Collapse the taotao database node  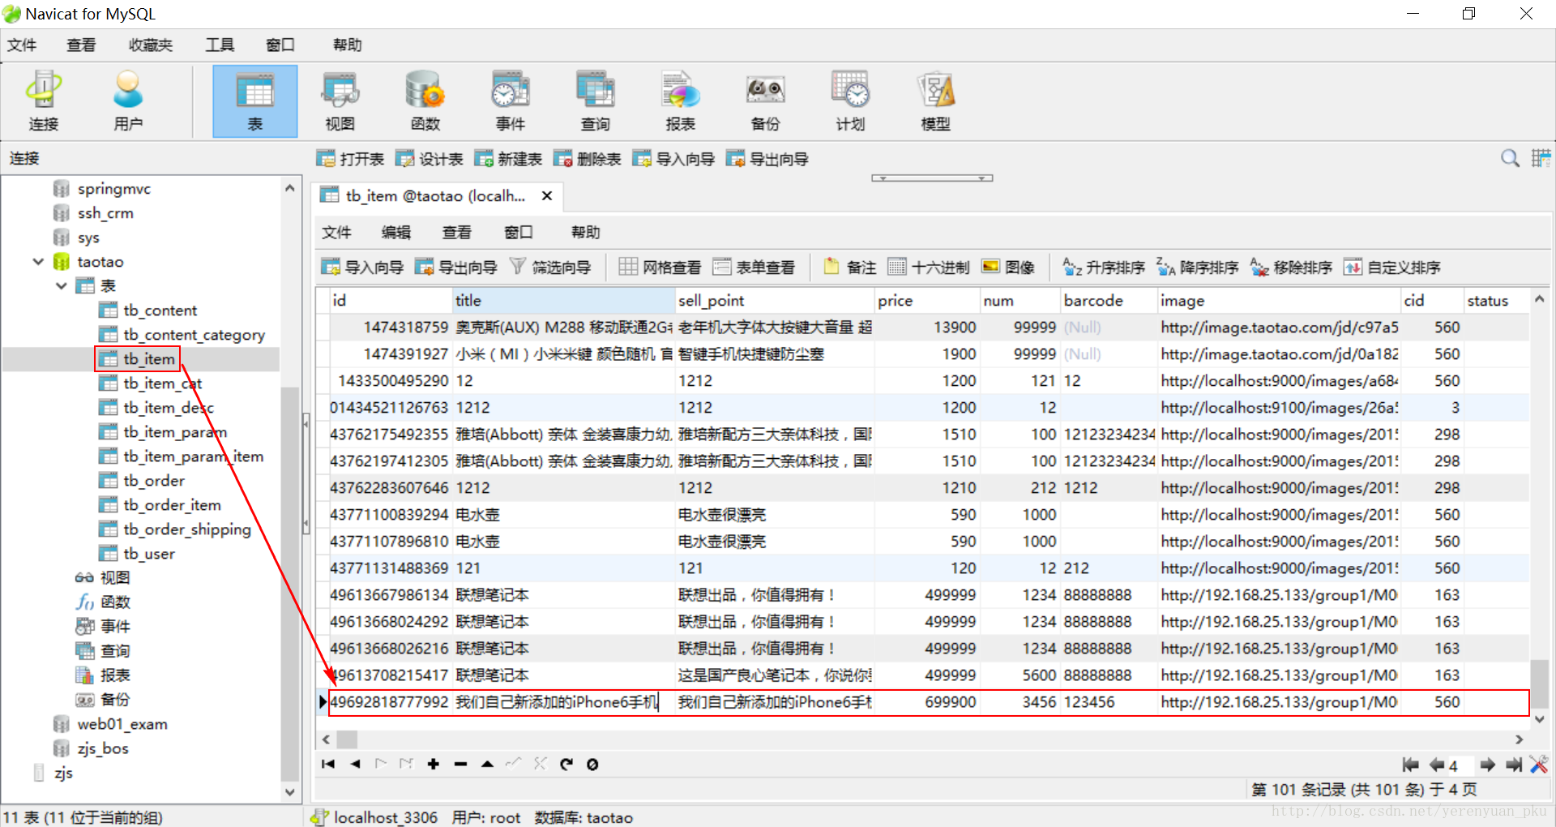(38, 261)
